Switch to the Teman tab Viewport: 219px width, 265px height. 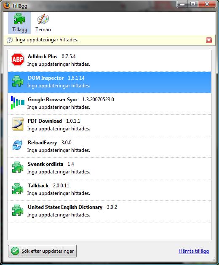(x=43, y=23)
